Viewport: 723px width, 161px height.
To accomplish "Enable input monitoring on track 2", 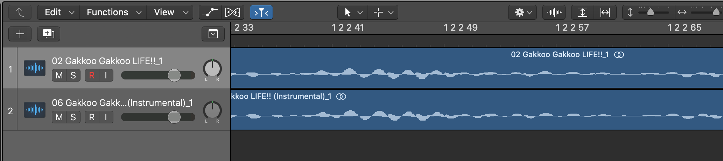I will click(x=106, y=117).
